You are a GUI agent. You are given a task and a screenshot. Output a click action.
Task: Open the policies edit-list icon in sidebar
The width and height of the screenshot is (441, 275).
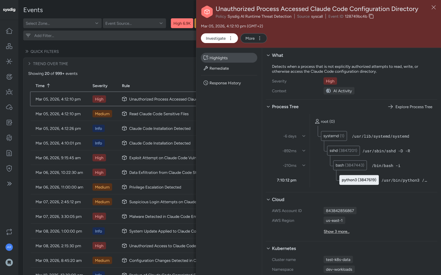(x=9, y=122)
